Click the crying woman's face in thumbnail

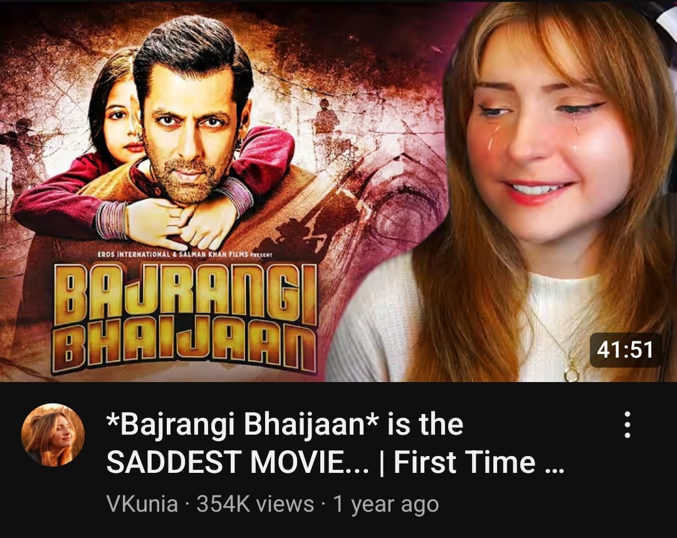point(548,142)
